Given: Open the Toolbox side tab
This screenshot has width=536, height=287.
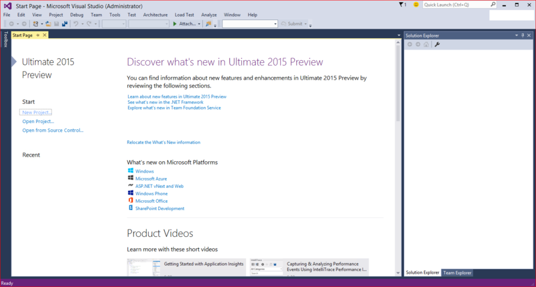Looking at the screenshot, I should click(5, 39).
